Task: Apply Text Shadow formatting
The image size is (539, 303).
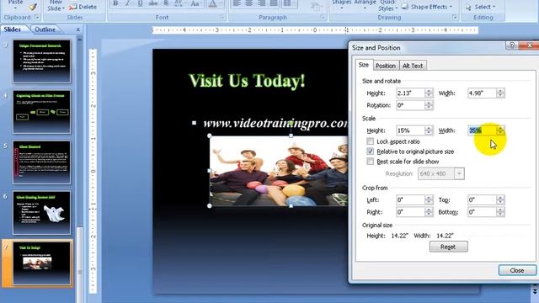Action: pyautogui.click(x=166, y=3)
